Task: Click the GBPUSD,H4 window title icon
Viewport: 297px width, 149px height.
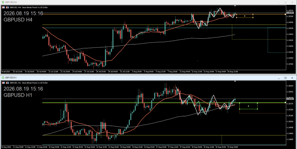Action: tap(3, 2)
